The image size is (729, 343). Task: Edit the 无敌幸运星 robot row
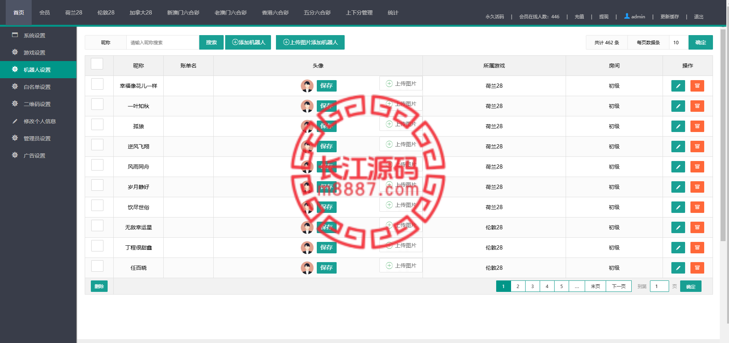click(678, 227)
